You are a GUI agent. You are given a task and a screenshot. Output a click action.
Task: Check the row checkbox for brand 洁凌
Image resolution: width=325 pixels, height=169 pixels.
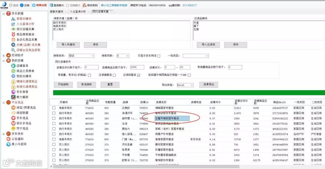pyautogui.click(x=54, y=123)
